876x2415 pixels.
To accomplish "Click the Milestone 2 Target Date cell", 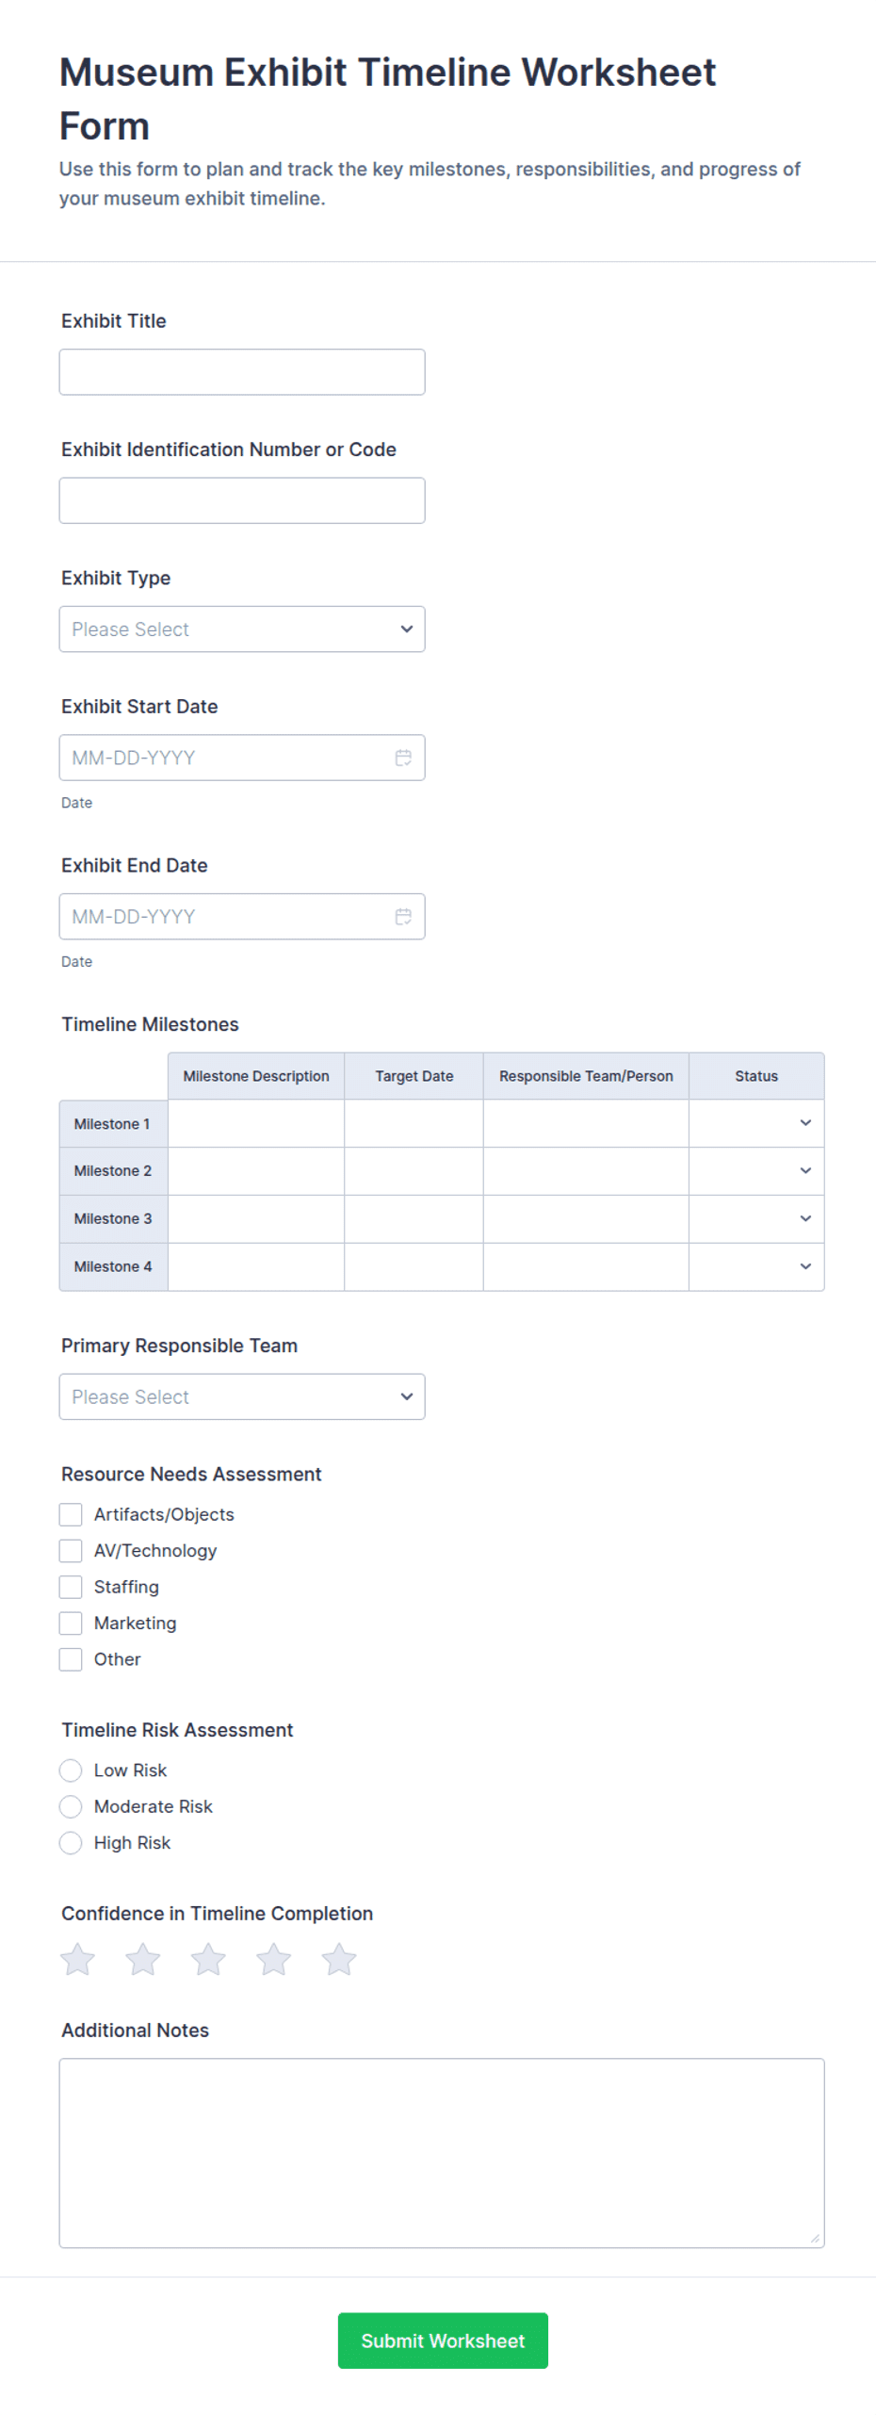I will (x=414, y=1170).
